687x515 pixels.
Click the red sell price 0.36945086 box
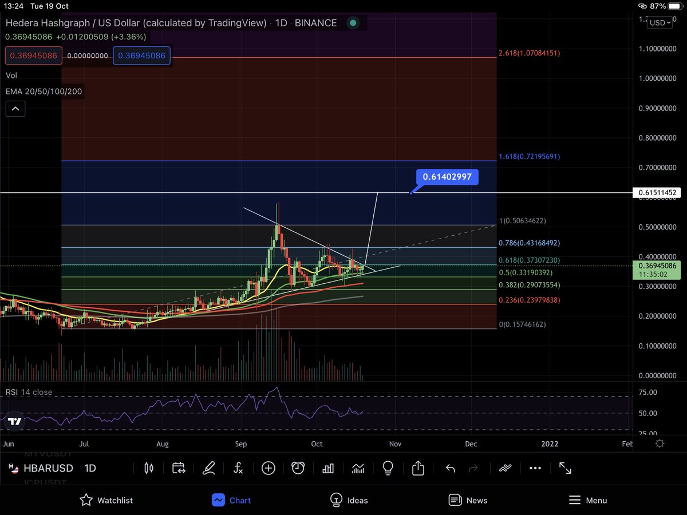pos(33,56)
